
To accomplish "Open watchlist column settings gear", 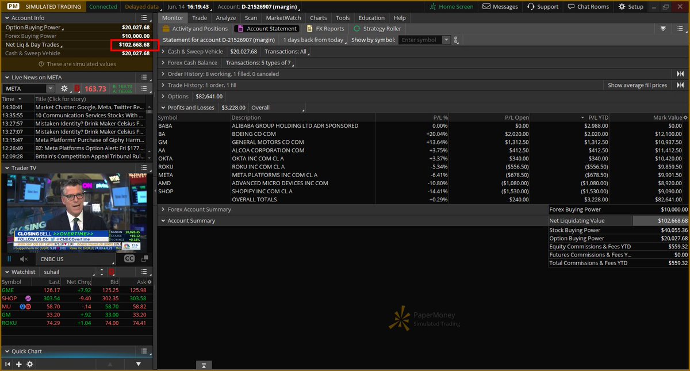I will (x=149, y=282).
